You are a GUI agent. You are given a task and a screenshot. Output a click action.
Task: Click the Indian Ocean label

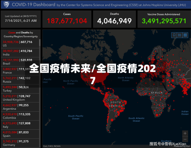pyautogui.click(x=185, y=113)
